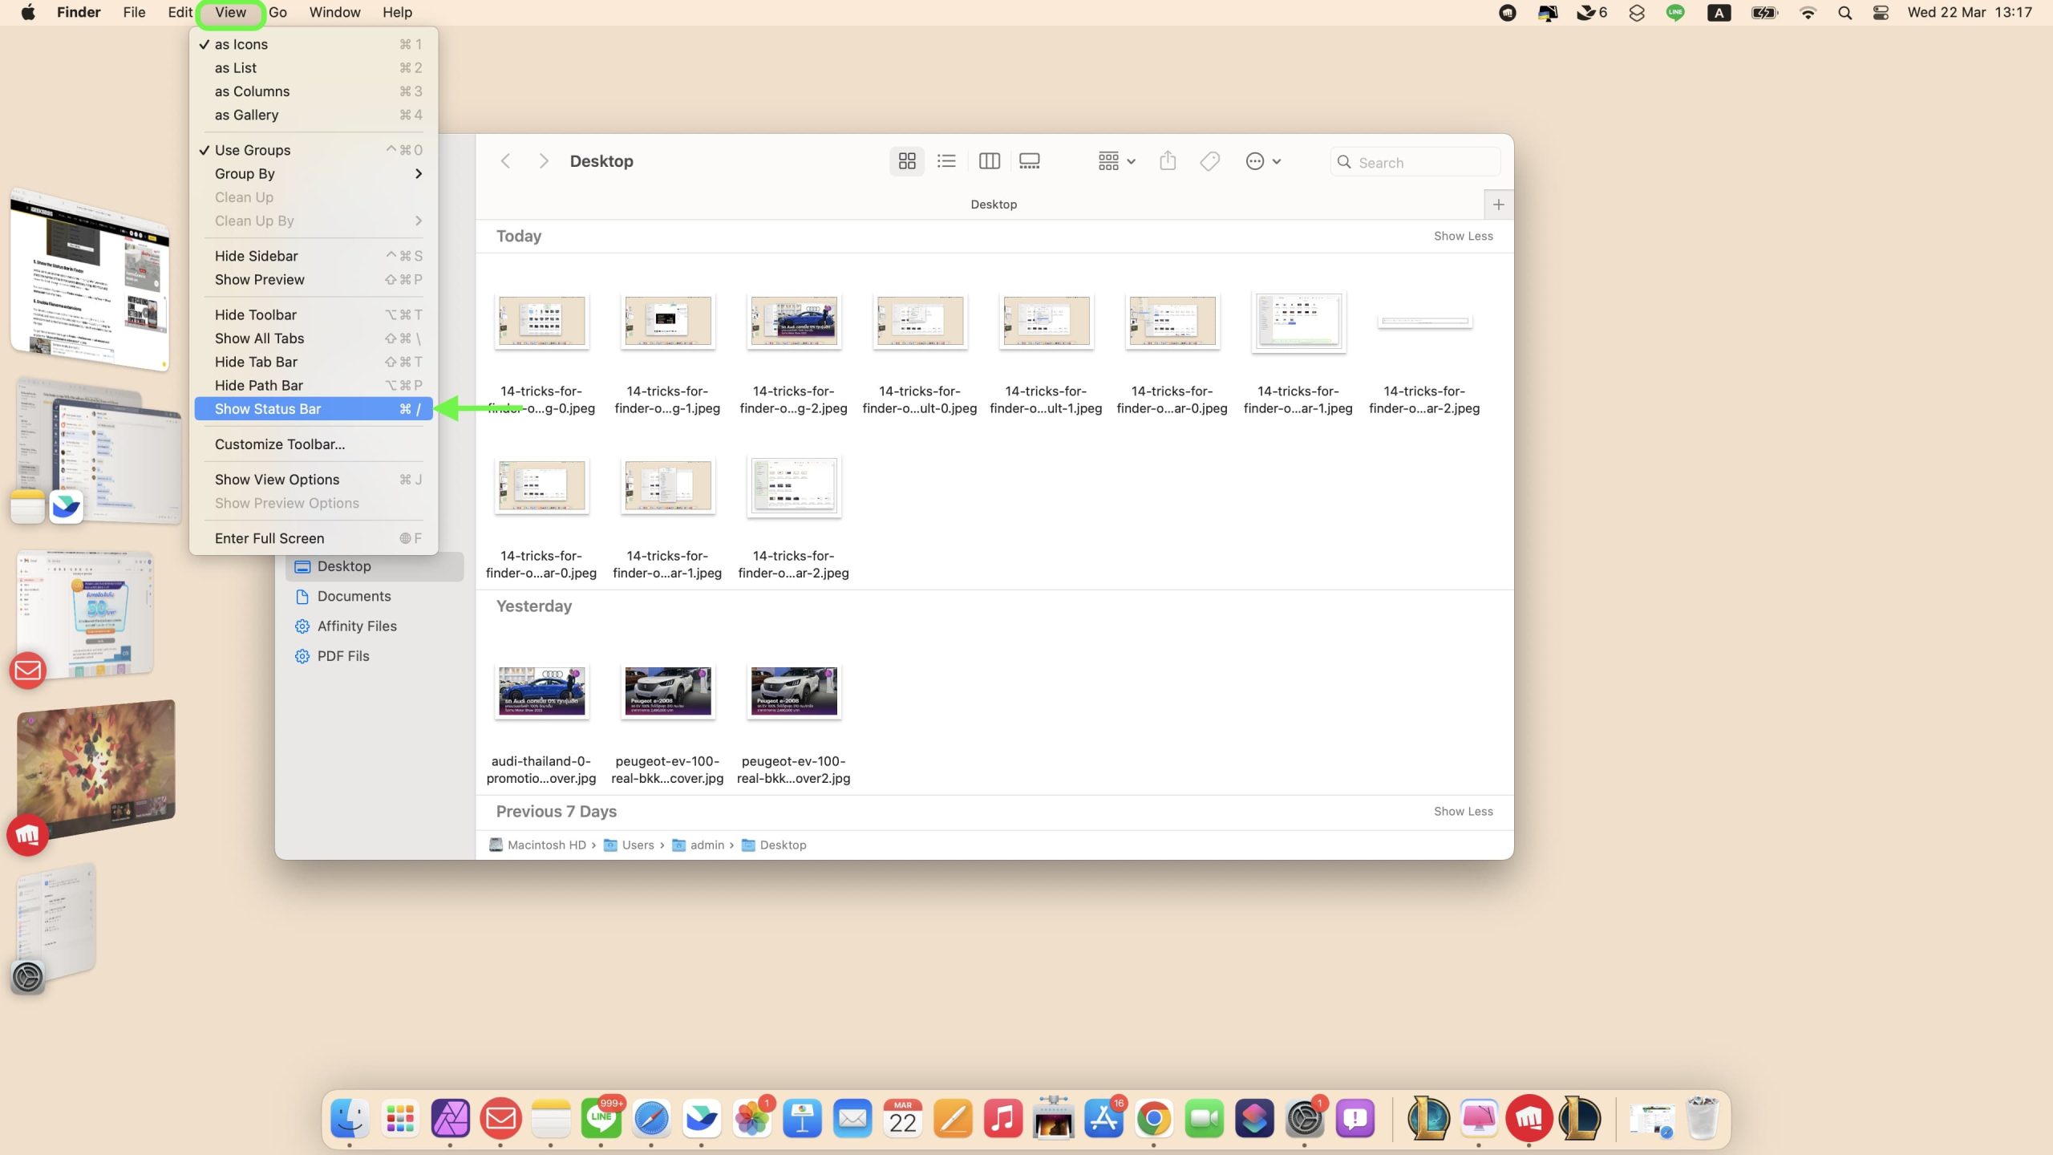
Task: Open the audi-thailand promotion cover thumbnail
Action: [541, 691]
